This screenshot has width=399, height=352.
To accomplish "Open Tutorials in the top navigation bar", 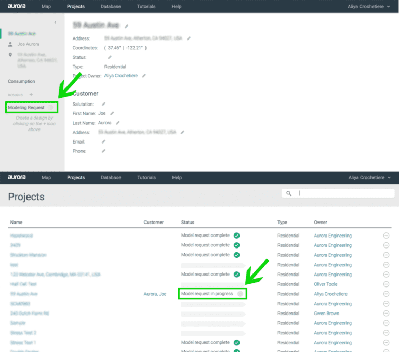I will click(x=146, y=7).
